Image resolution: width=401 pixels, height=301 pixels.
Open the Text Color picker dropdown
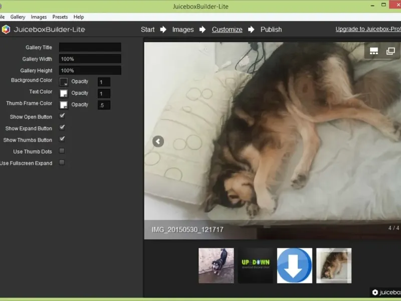pos(64,93)
